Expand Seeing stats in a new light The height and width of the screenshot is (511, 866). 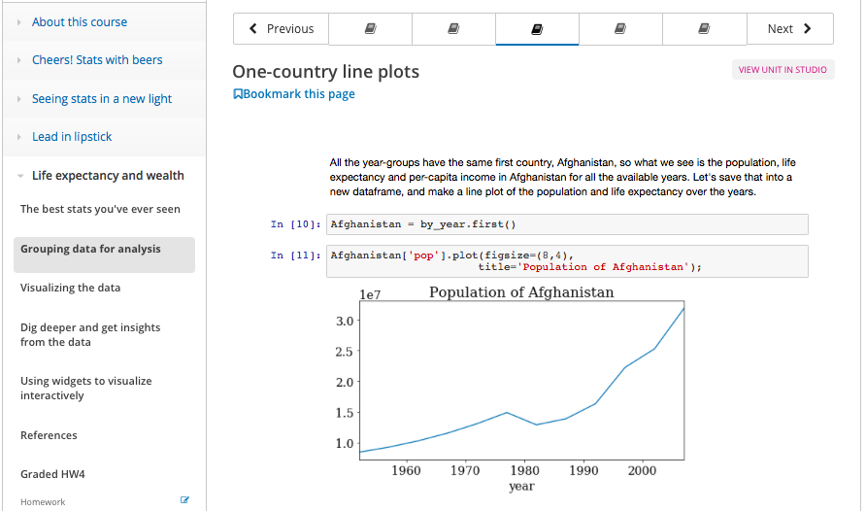click(101, 99)
